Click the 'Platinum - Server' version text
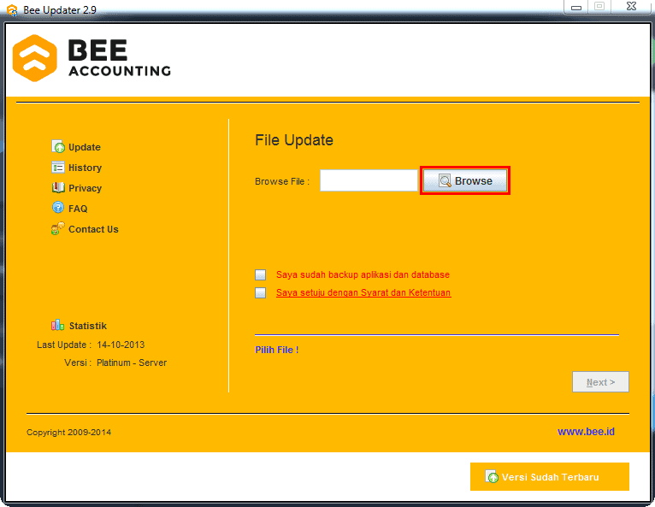The height and width of the screenshot is (507, 655). pyautogui.click(x=132, y=363)
